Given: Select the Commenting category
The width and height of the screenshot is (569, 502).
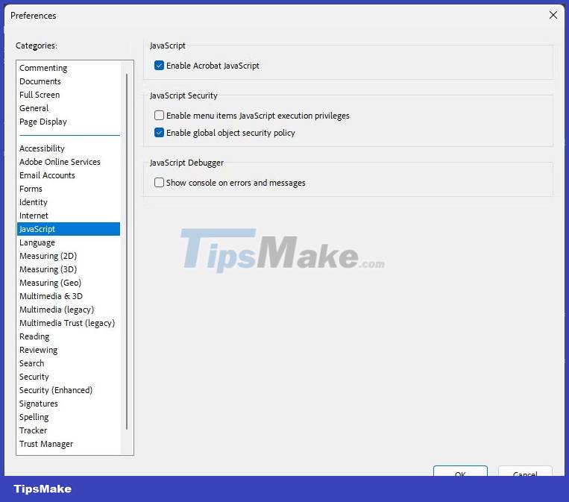Looking at the screenshot, I should [x=69, y=68].
